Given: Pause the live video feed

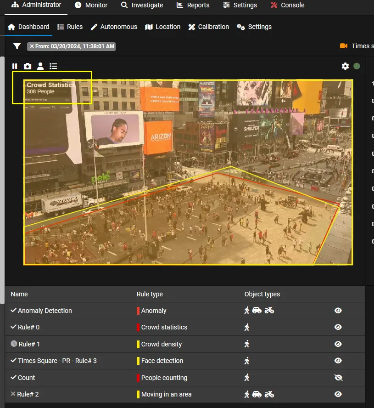Looking at the screenshot, I should pos(15,66).
